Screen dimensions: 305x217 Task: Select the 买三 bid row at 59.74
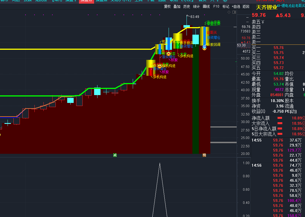[x=278, y=58]
